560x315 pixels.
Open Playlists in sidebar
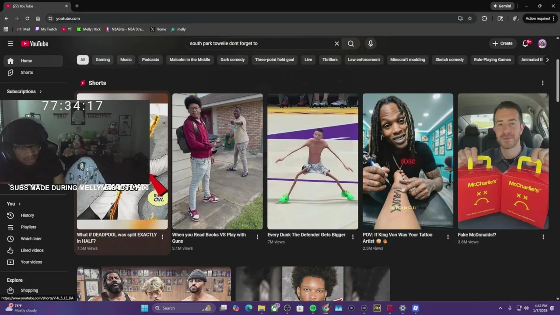point(33,227)
